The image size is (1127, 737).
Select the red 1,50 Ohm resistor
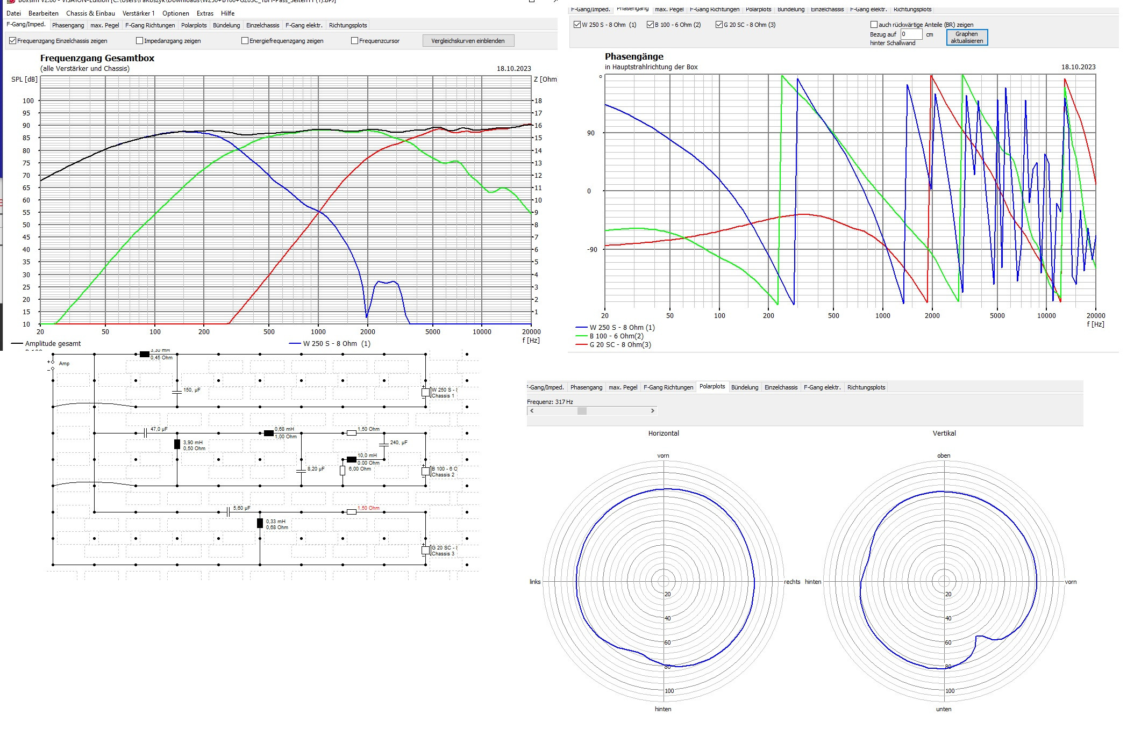point(351,512)
